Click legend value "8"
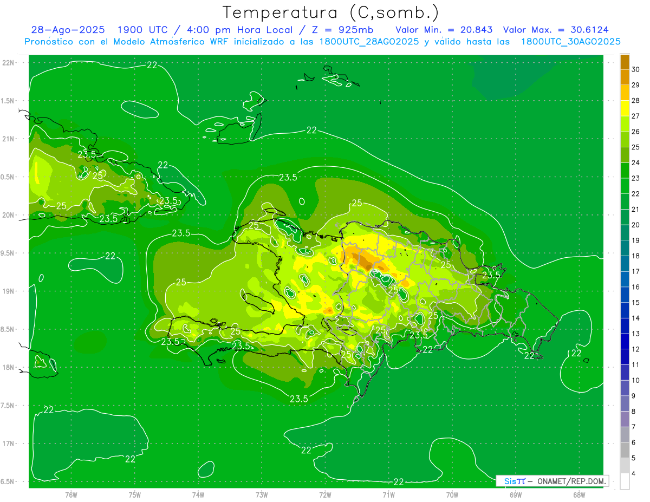The height and width of the screenshot is (502, 650). [x=634, y=412]
